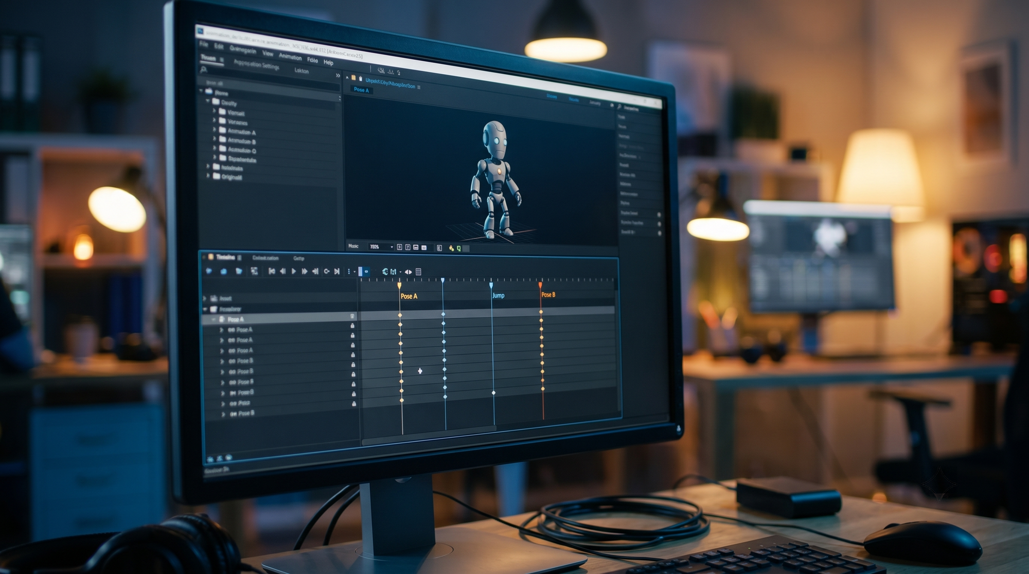This screenshot has height=574, width=1029.
Task: Expand the last Pose B track at the list bottom
Action: (223, 414)
